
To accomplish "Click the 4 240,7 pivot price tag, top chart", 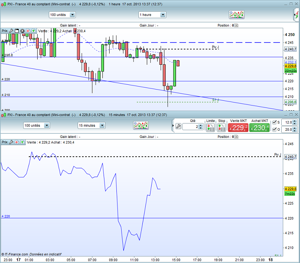I will pyautogui.click(x=290, y=49).
